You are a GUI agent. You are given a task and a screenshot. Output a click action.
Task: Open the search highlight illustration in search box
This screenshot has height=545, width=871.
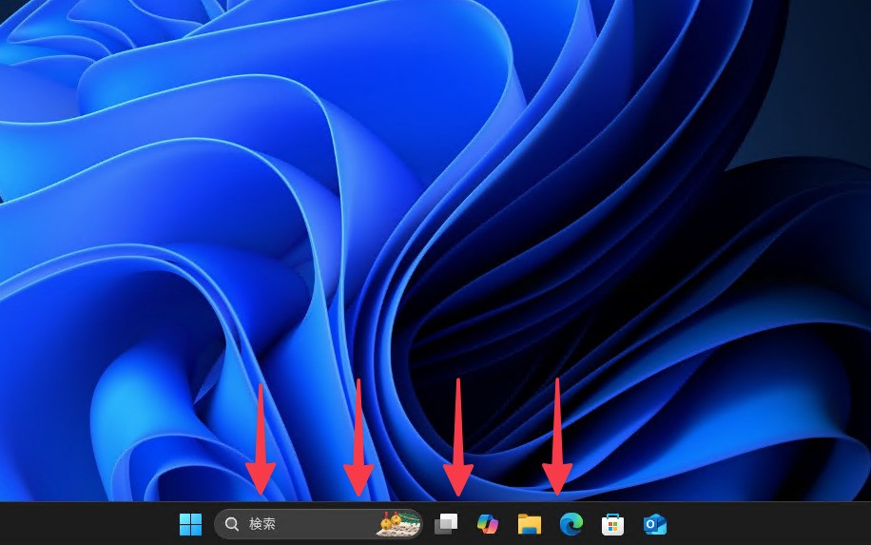[398, 524]
